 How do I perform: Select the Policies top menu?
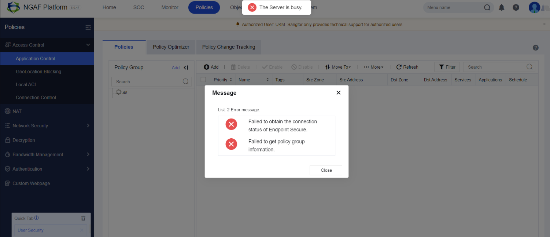(204, 7)
